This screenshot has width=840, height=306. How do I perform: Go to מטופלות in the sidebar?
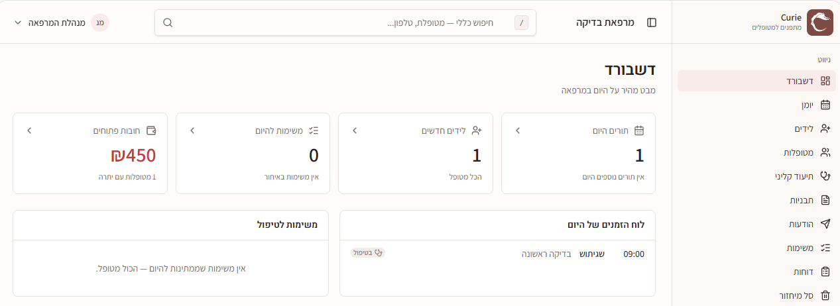[x=756, y=152]
